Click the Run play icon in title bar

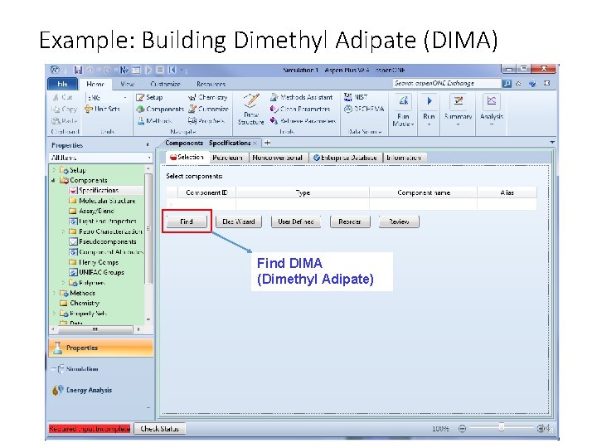click(x=149, y=70)
